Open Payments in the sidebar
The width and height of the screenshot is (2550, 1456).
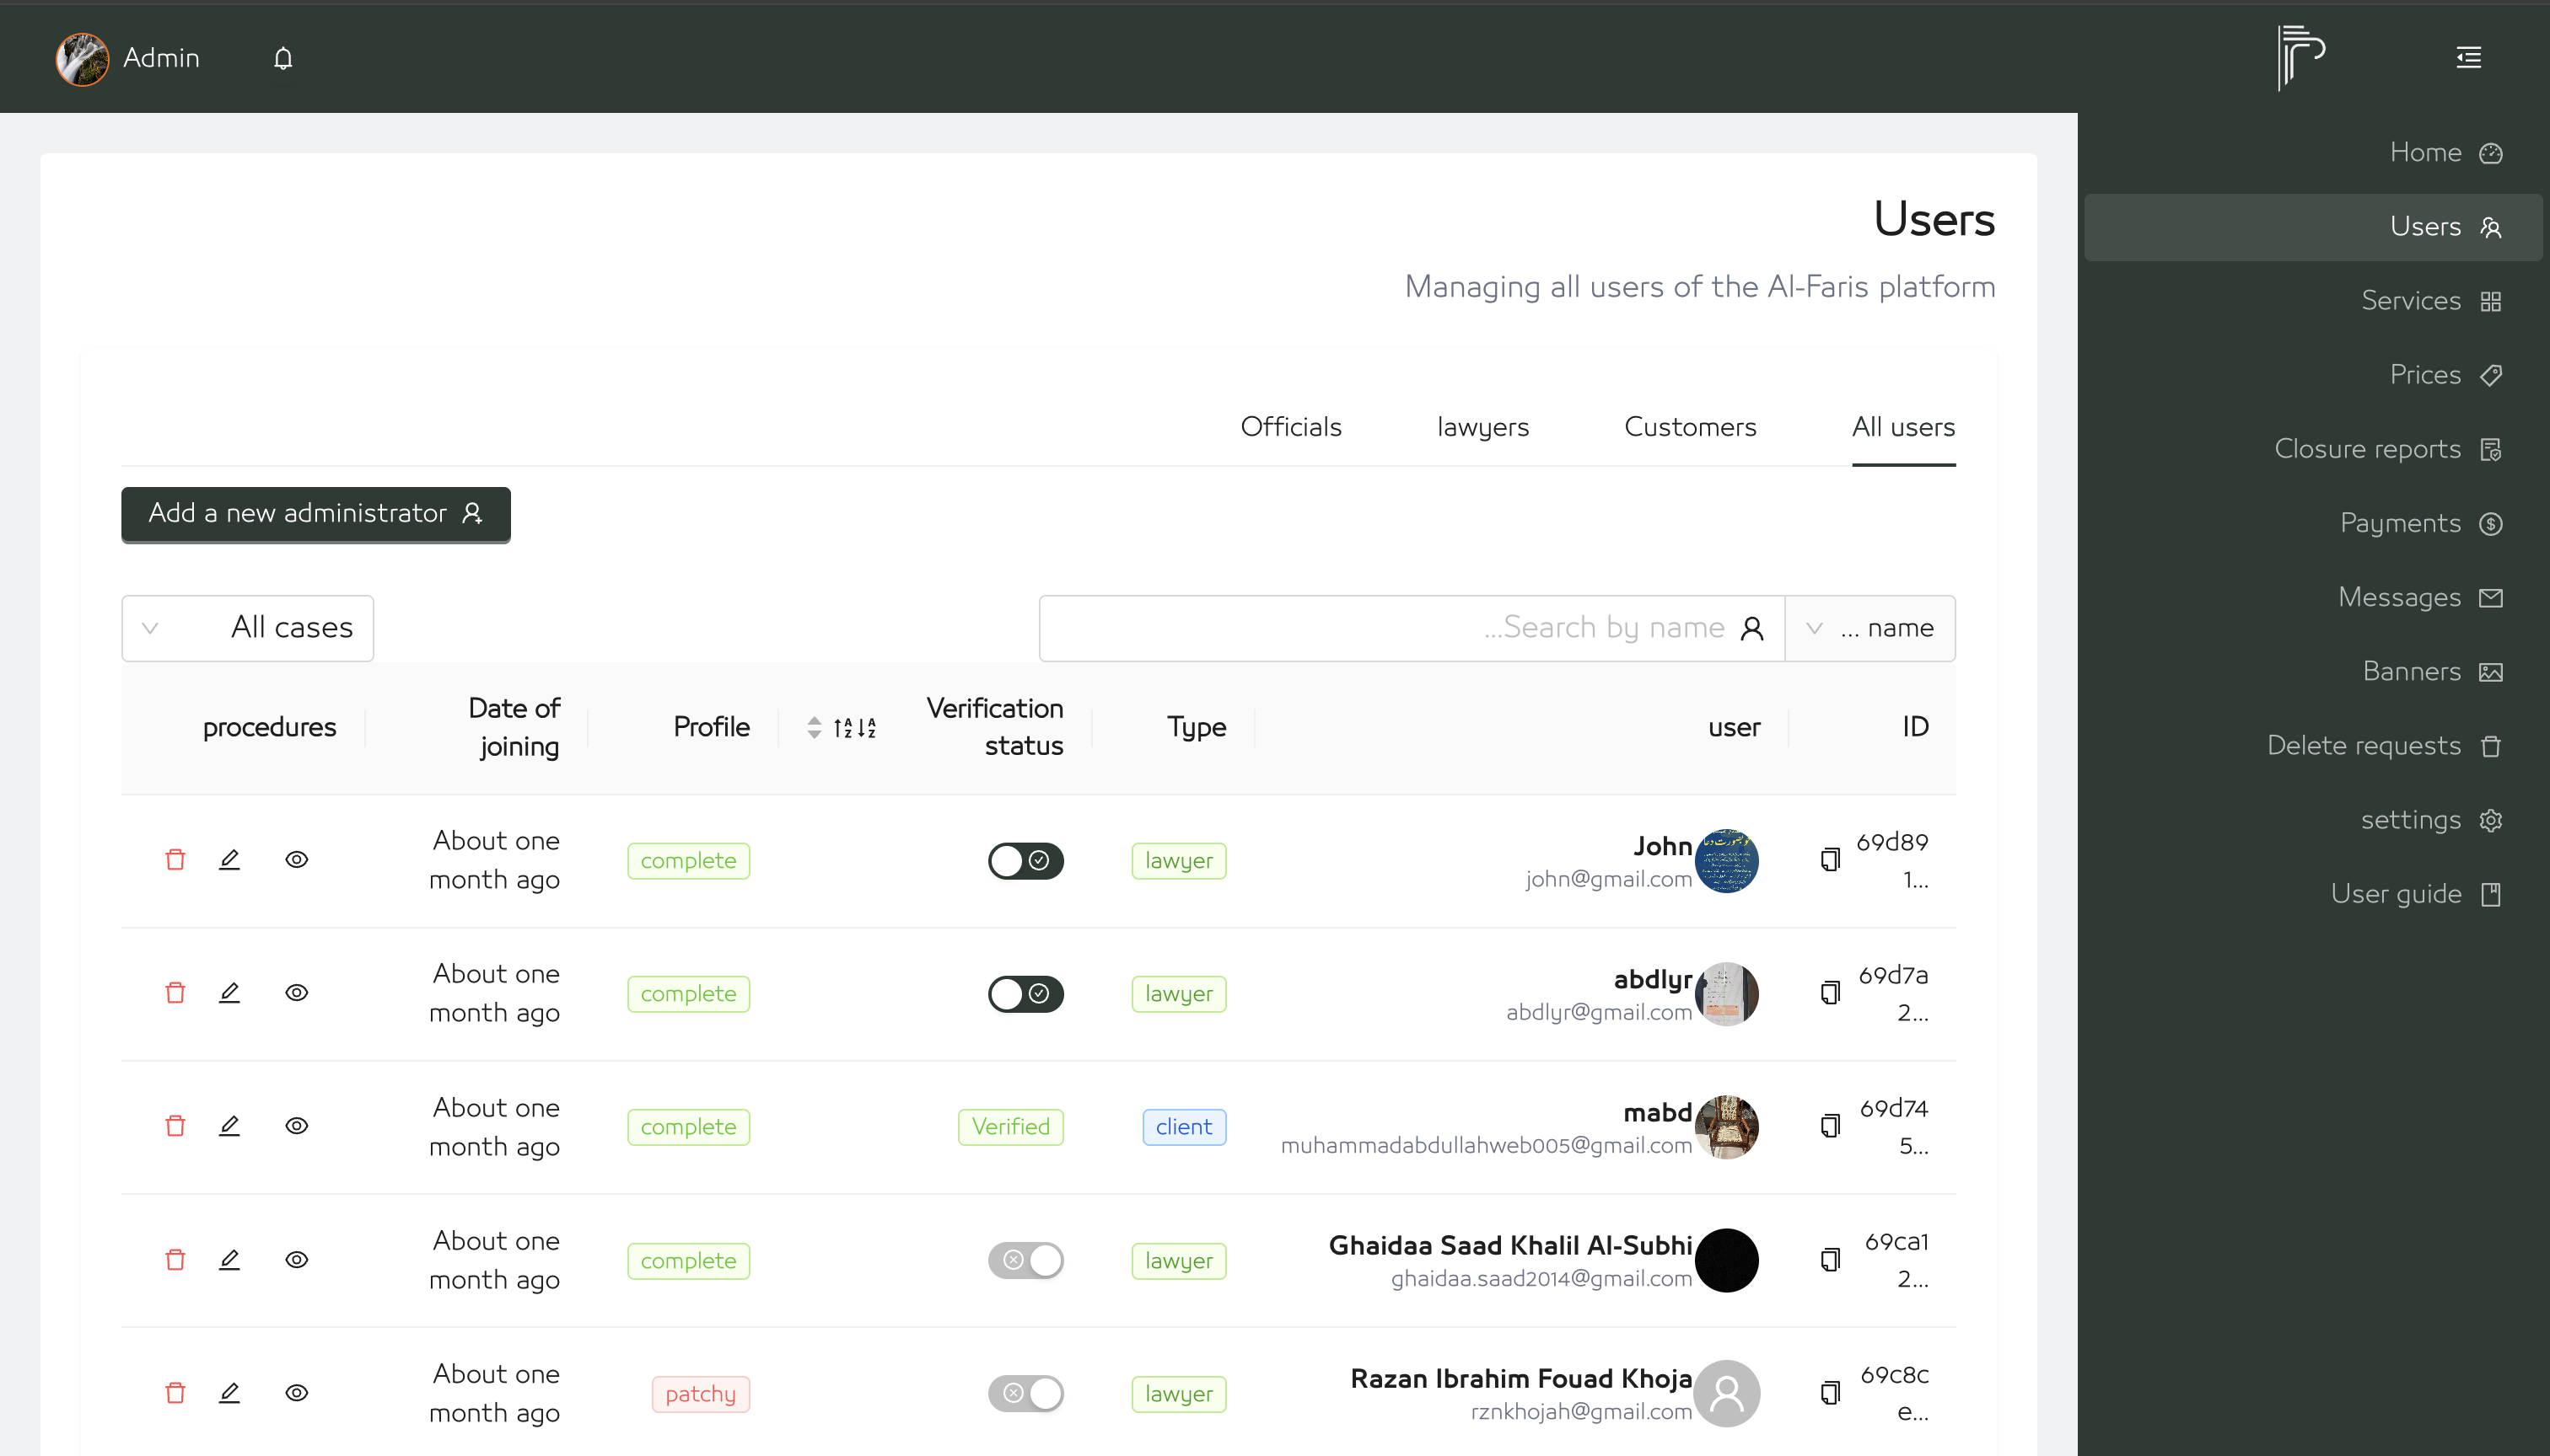click(x=2313, y=523)
